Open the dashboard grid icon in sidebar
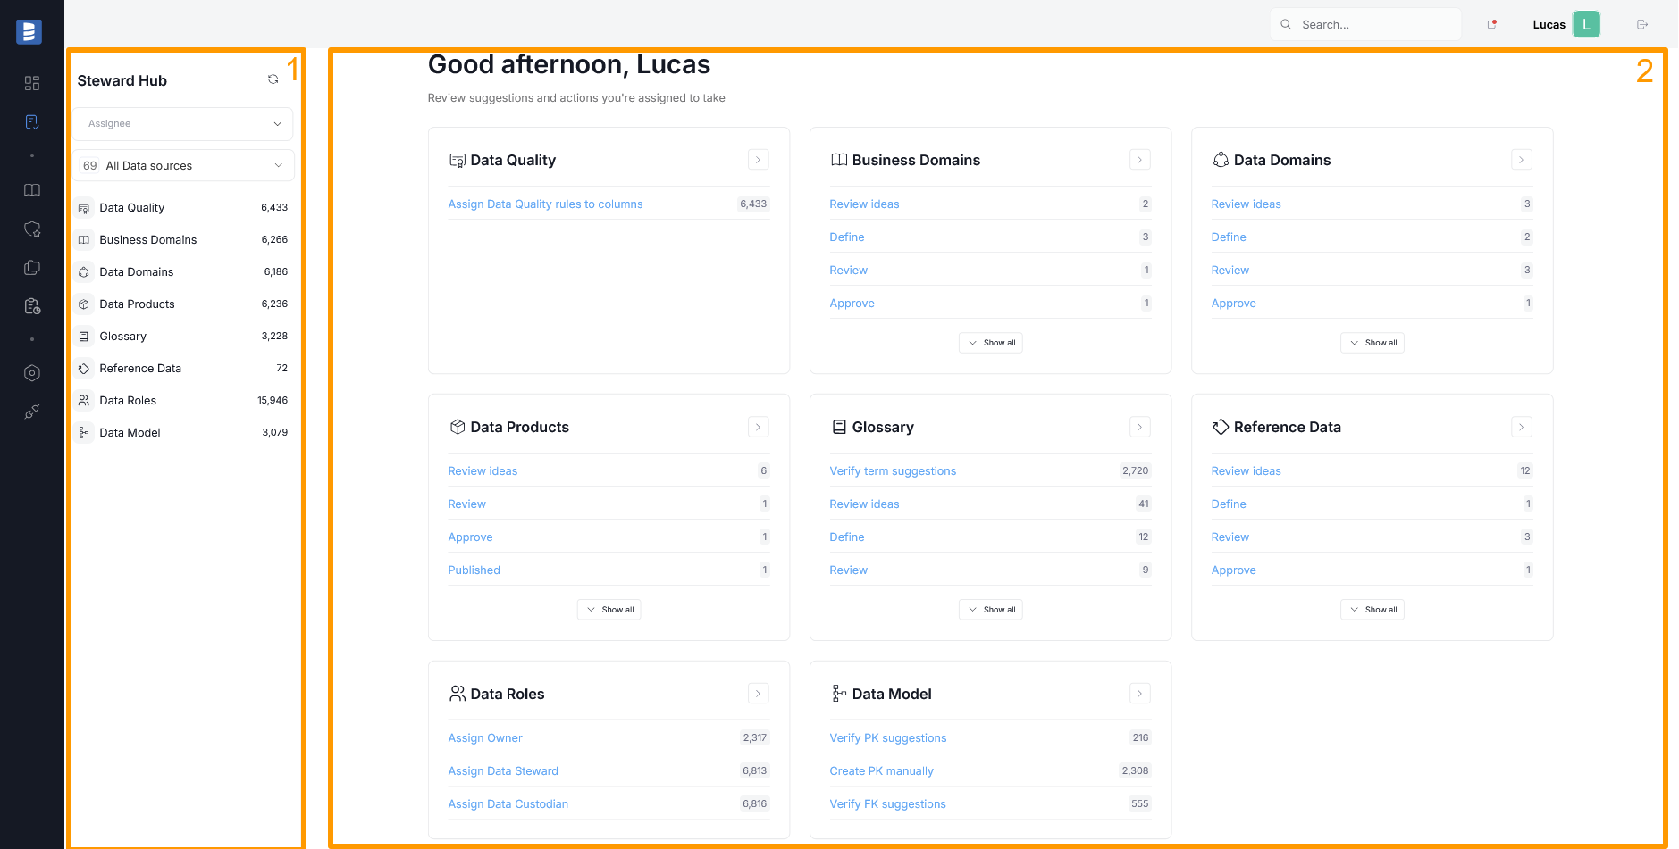1679x849 pixels. (x=32, y=83)
